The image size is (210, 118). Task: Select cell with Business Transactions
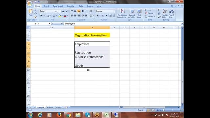92,57
